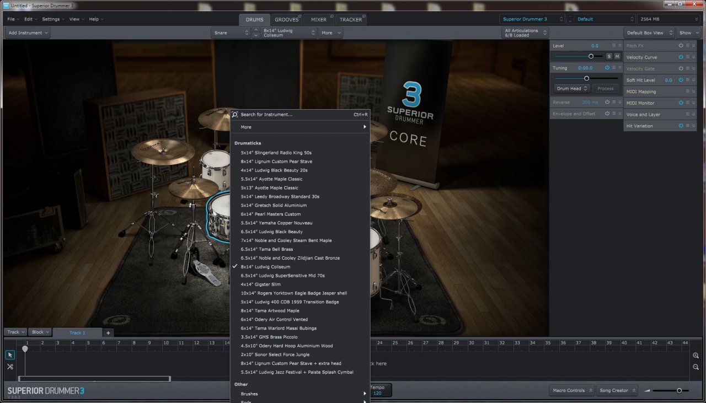The width and height of the screenshot is (706, 403).
Task: Open Envelope and Offset hamburger menu
Action: (614, 114)
